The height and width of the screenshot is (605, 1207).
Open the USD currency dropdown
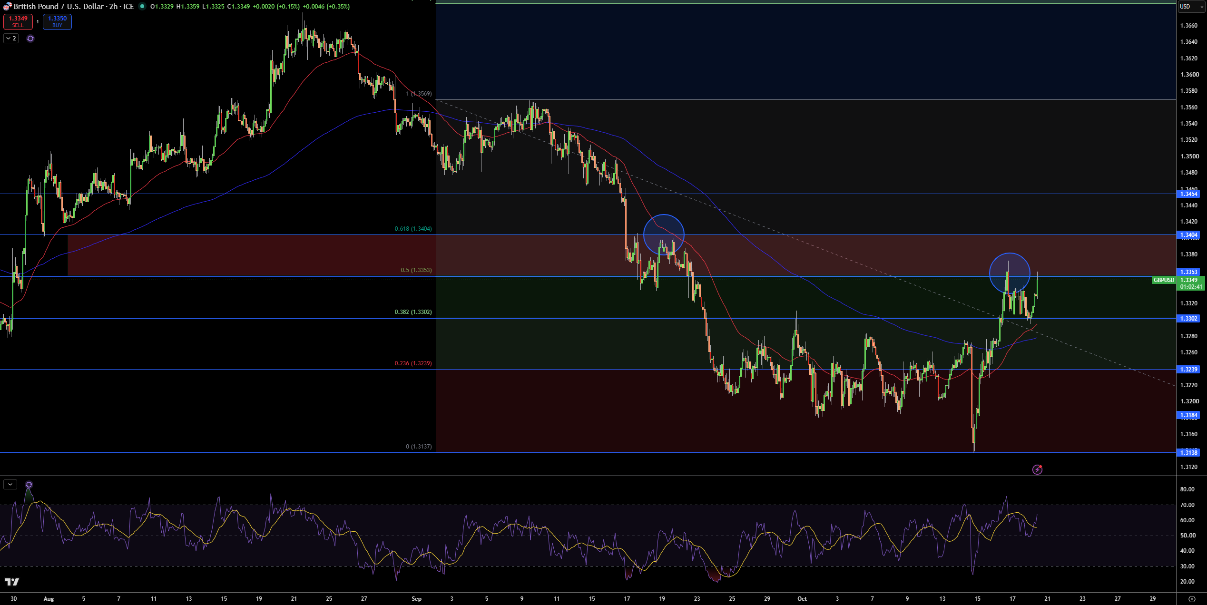[x=1192, y=7]
